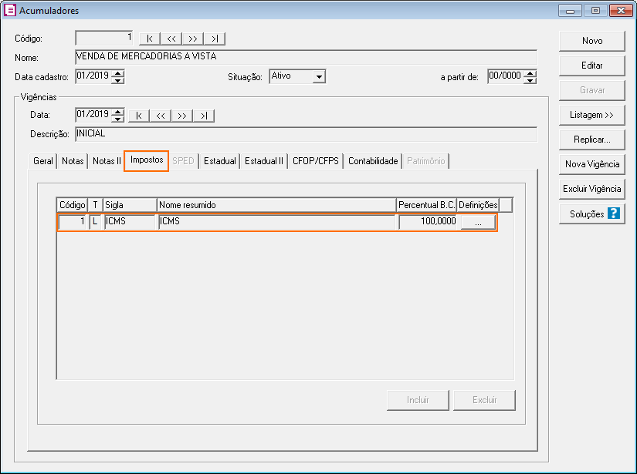
Task: Open Listagem >> panel
Action: (x=592, y=115)
